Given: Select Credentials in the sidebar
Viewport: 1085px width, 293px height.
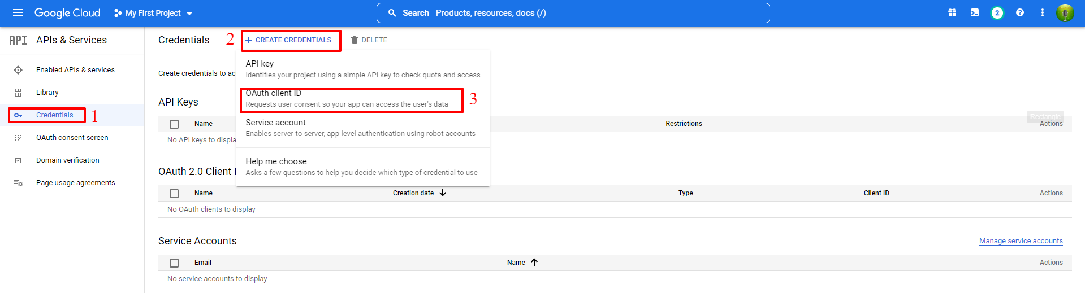Looking at the screenshot, I should pyautogui.click(x=55, y=115).
